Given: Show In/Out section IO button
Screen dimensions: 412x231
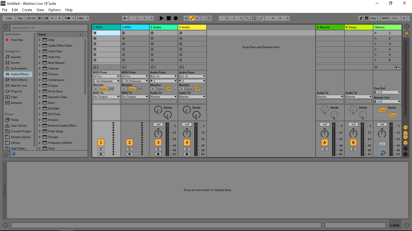Looking at the screenshot, I should 405,128.
